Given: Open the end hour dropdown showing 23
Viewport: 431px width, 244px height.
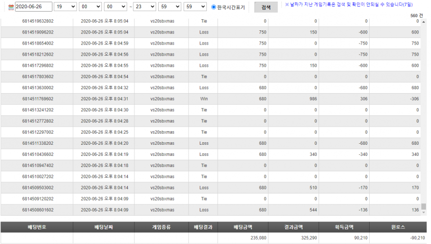Looking at the screenshot, I should point(145,7).
